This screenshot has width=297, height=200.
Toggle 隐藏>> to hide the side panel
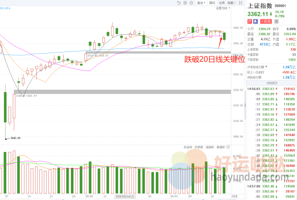231,3
